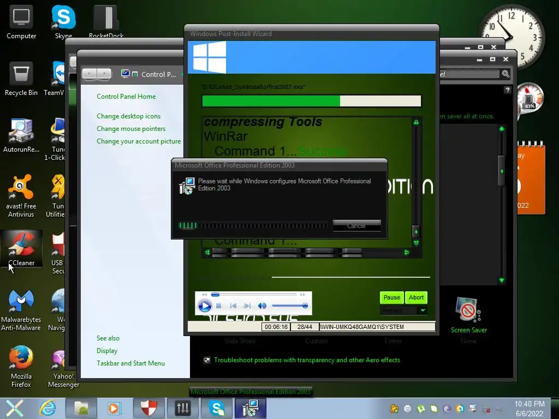Abort the Post-Install Wizard
This screenshot has width=559, height=419.
click(x=416, y=297)
